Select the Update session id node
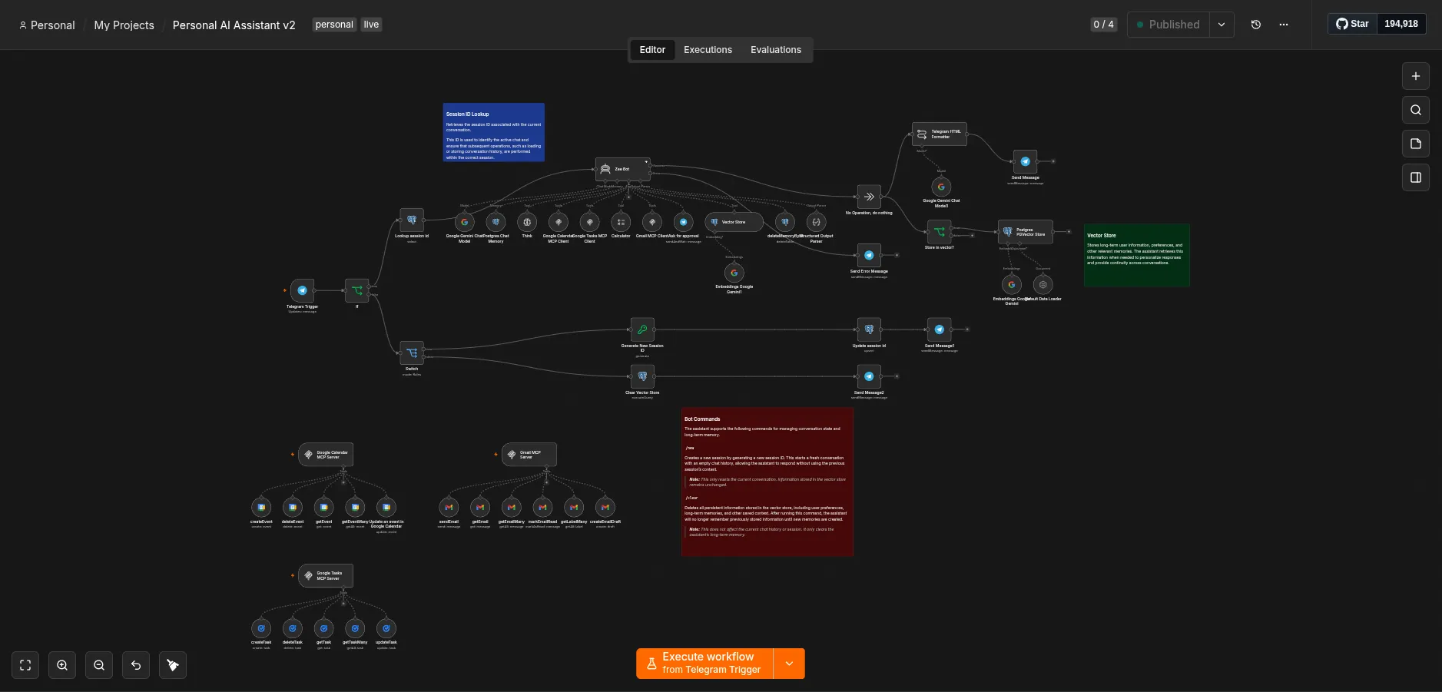Viewport: 1442px width, 692px height. click(x=869, y=329)
